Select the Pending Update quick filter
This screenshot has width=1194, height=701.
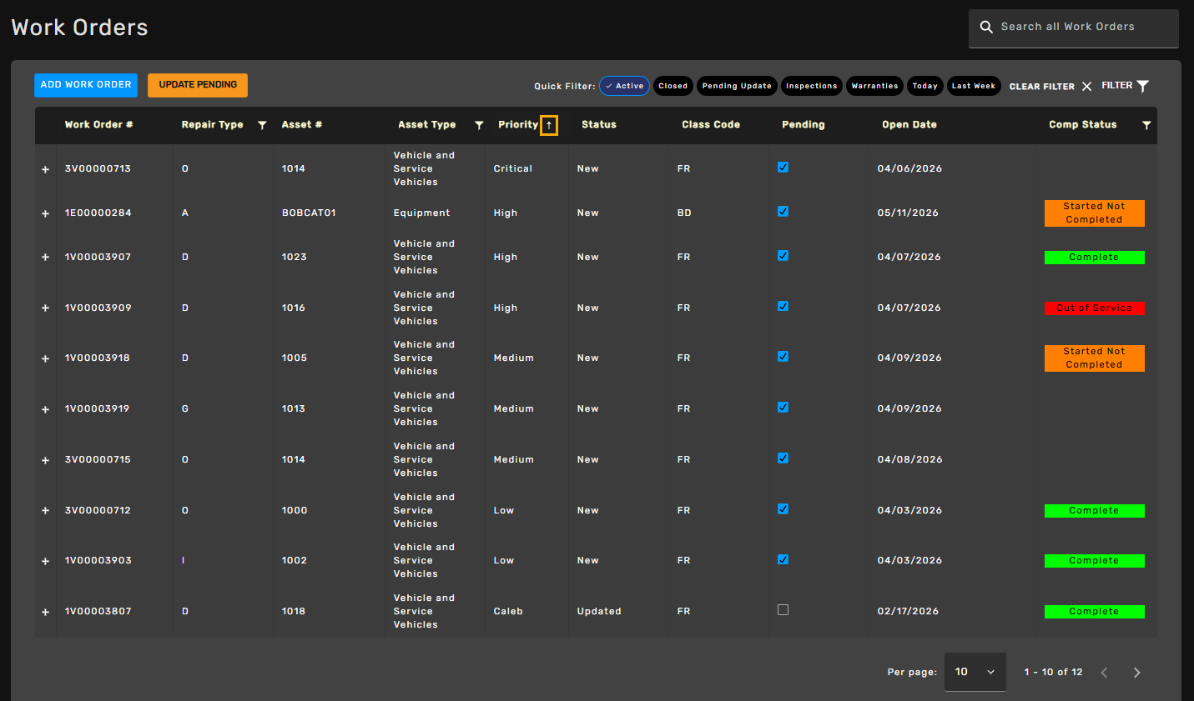[x=737, y=86]
